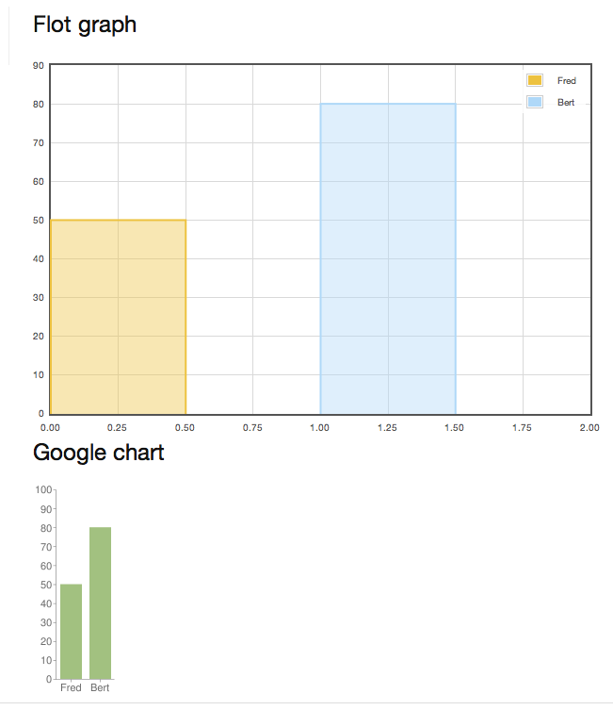Image resolution: width=613 pixels, height=710 pixels.
Task: Click the 1.00 x-axis tick label
Action: [x=319, y=427]
